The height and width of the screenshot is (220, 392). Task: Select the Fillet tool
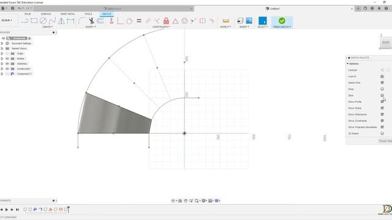(x=81, y=21)
